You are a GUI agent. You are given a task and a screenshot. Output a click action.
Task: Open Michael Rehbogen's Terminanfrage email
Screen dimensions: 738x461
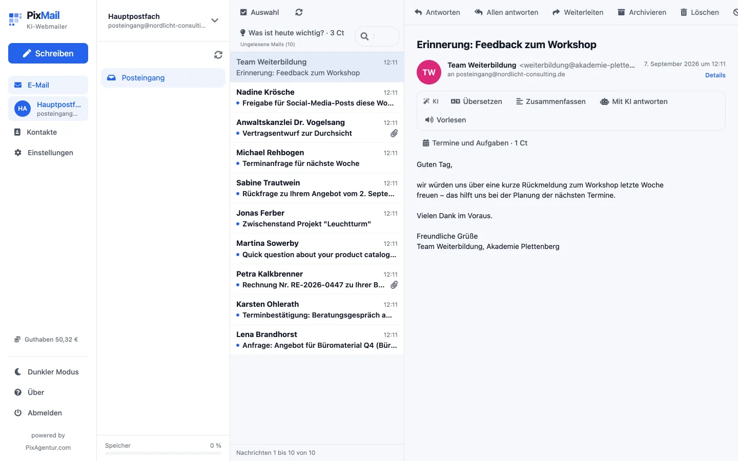pos(317,158)
